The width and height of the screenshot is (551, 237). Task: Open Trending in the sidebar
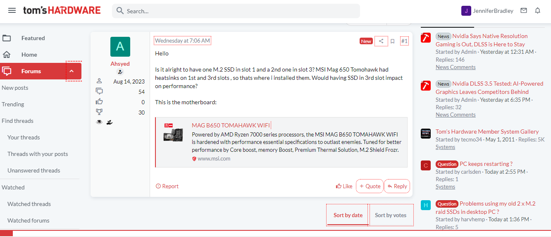point(13,104)
